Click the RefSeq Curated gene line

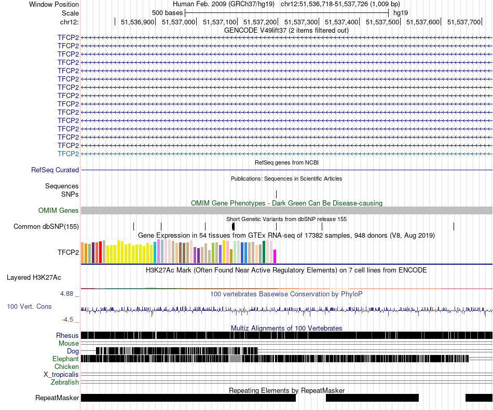click(286, 170)
